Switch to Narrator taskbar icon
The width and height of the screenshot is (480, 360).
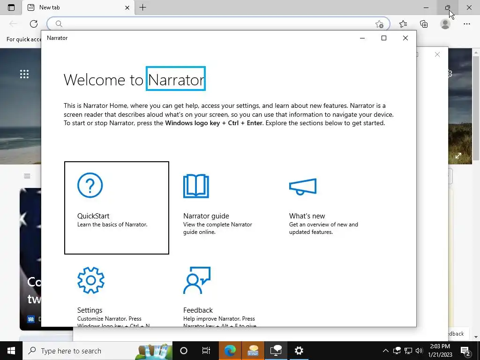click(x=276, y=351)
